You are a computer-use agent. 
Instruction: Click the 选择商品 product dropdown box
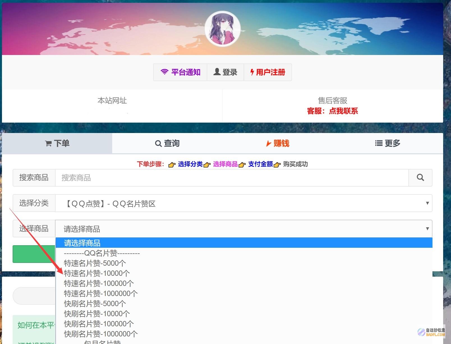pyautogui.click(x=243, y=229)
